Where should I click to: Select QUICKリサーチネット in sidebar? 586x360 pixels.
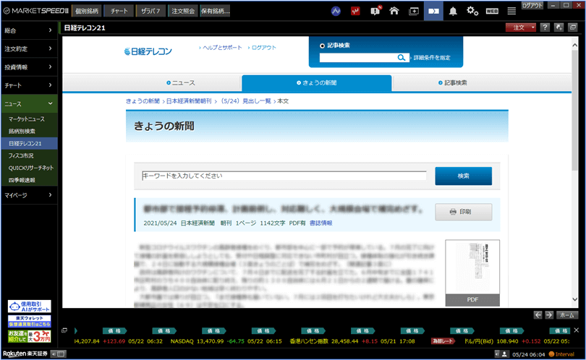click(31, 168)
